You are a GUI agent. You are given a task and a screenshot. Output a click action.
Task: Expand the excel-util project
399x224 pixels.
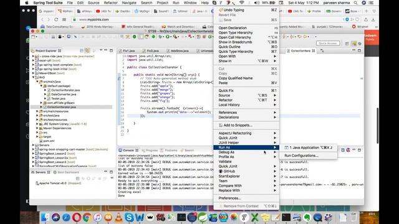tap(33, 60)
